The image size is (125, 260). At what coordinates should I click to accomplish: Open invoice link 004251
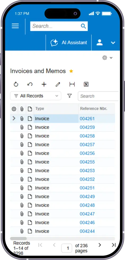[87, 188]
